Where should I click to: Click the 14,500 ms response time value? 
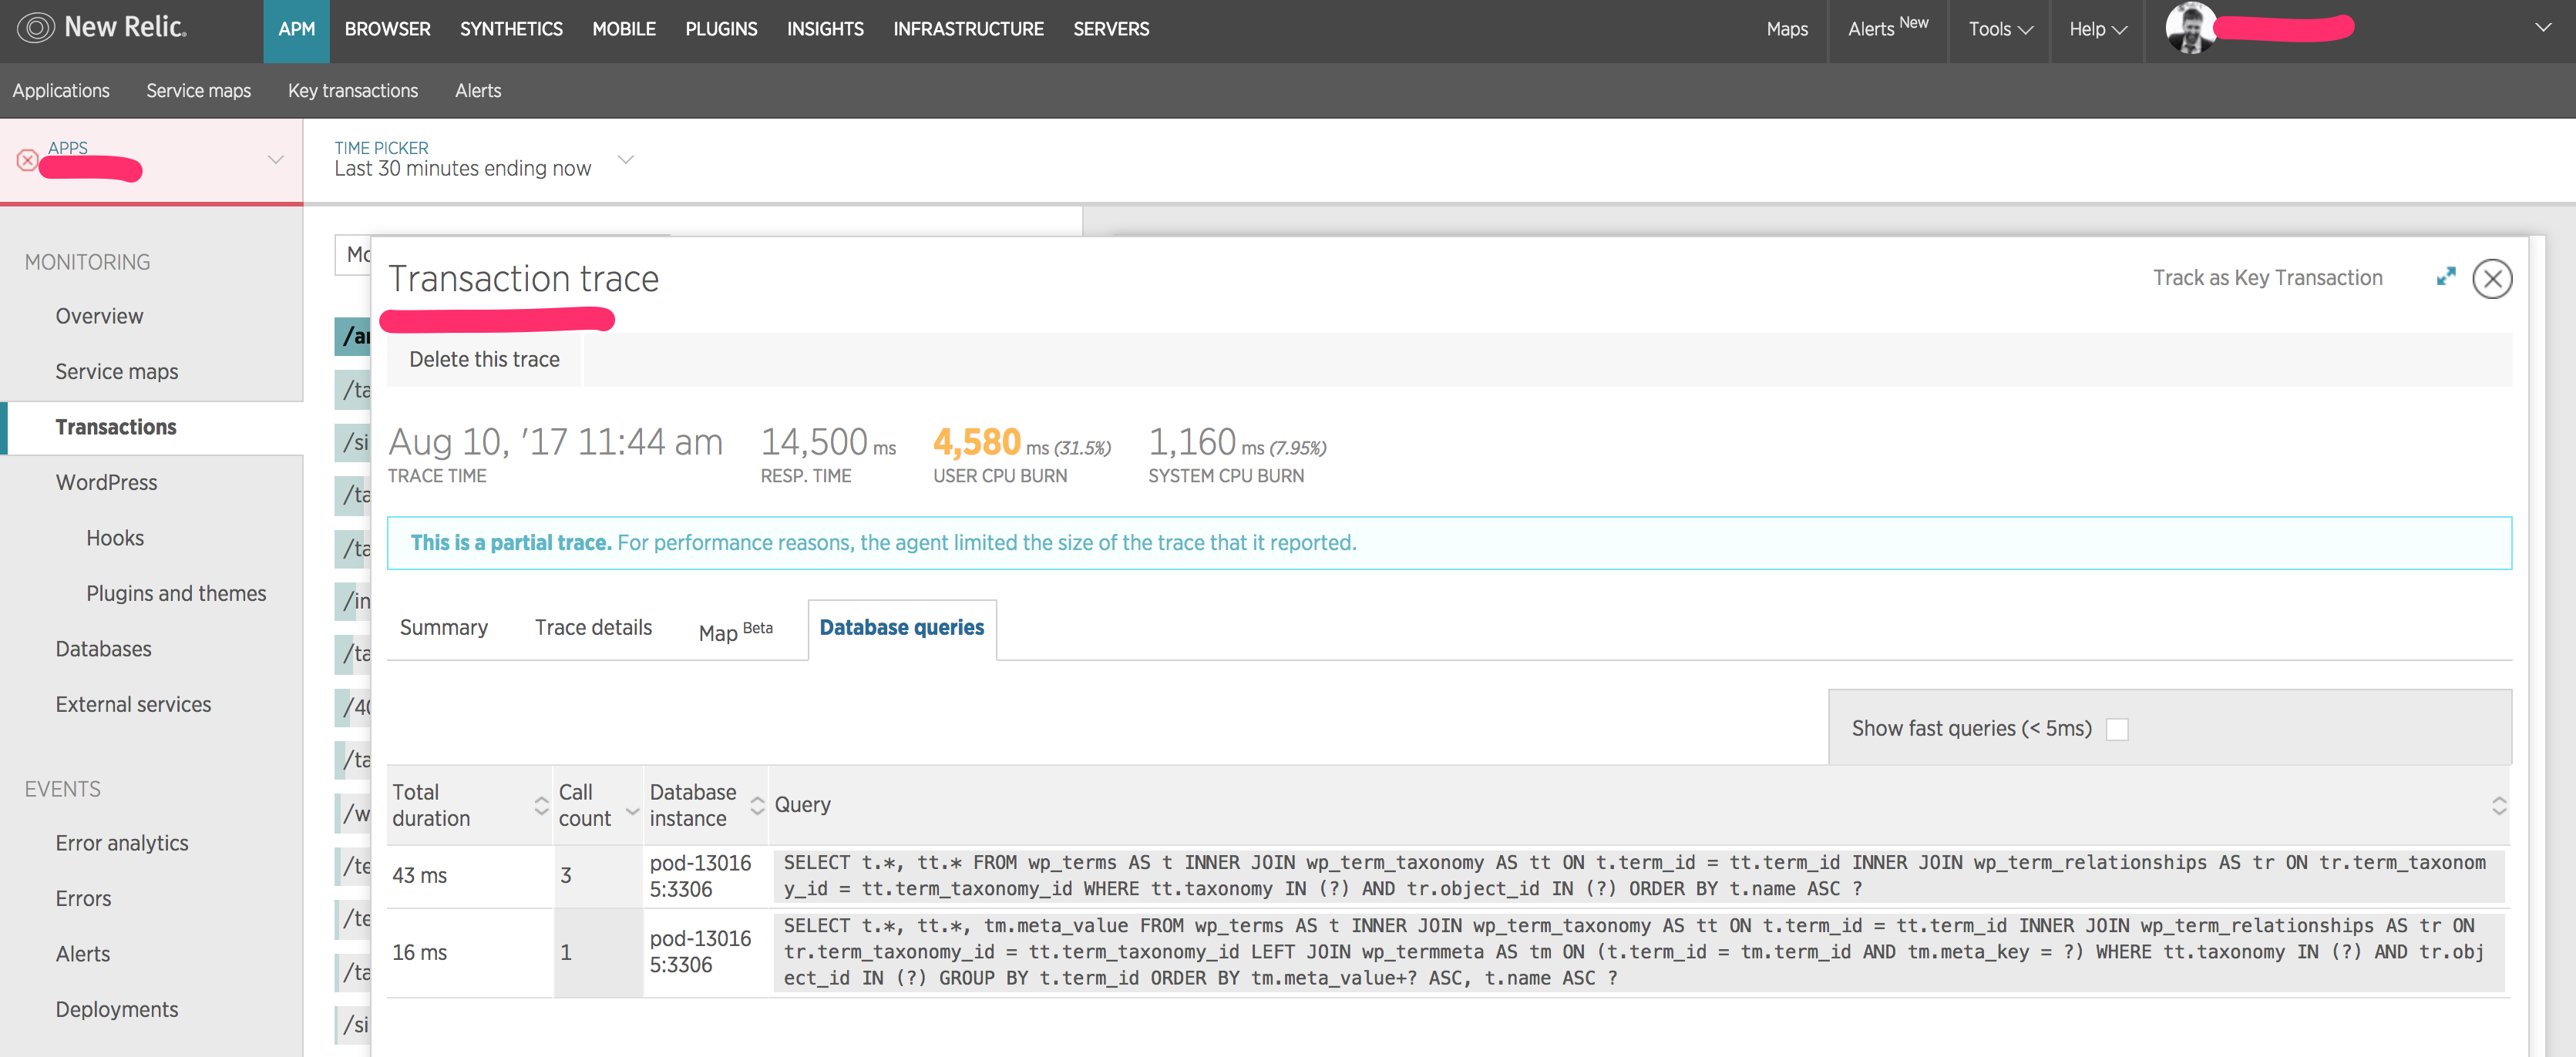point(828,442)
